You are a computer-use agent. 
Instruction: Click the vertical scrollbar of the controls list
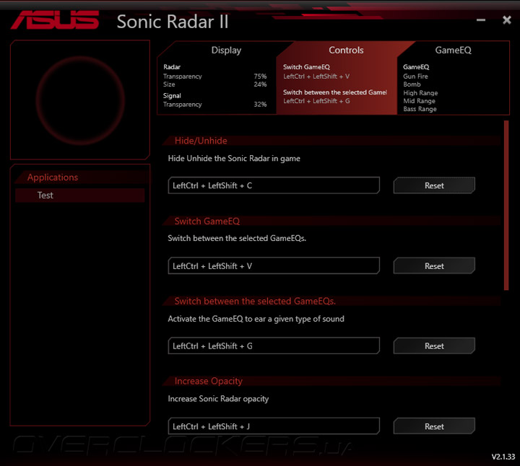506,206
